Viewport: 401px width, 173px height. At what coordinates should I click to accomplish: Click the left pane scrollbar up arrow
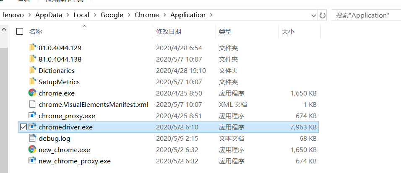[x=4, y=30]
